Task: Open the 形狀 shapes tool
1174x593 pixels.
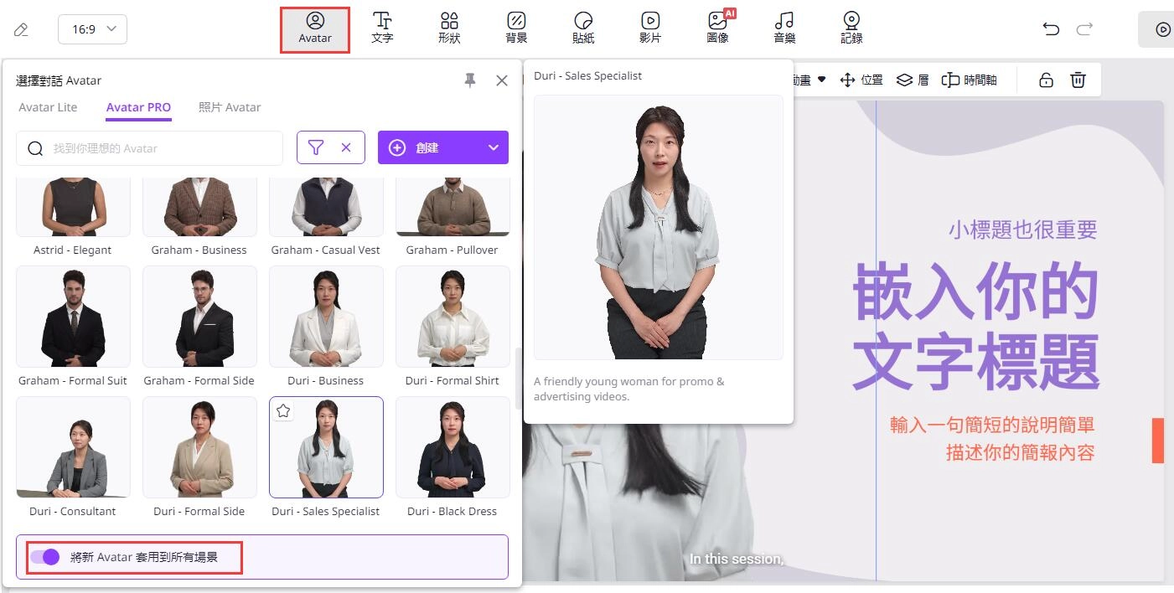Action: [449, 29]
